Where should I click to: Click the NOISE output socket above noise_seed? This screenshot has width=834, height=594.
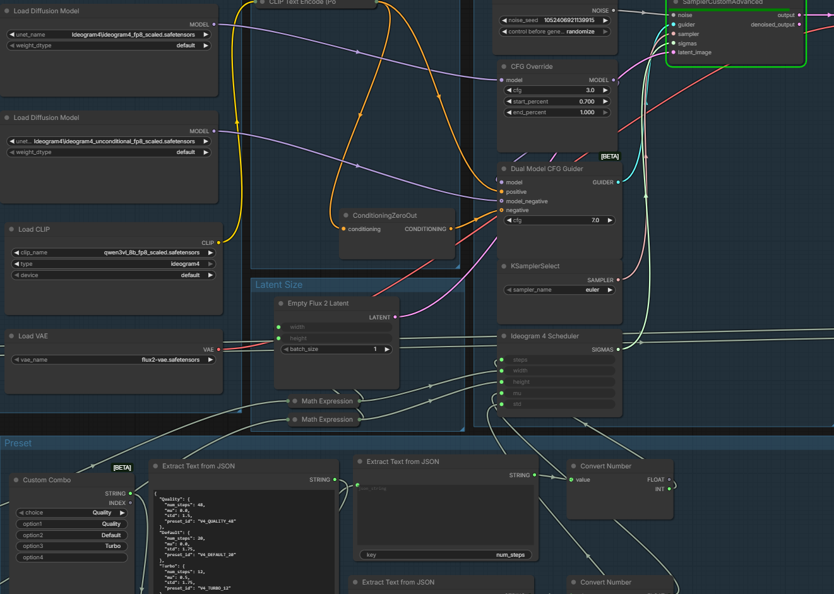tap(613, 11)
